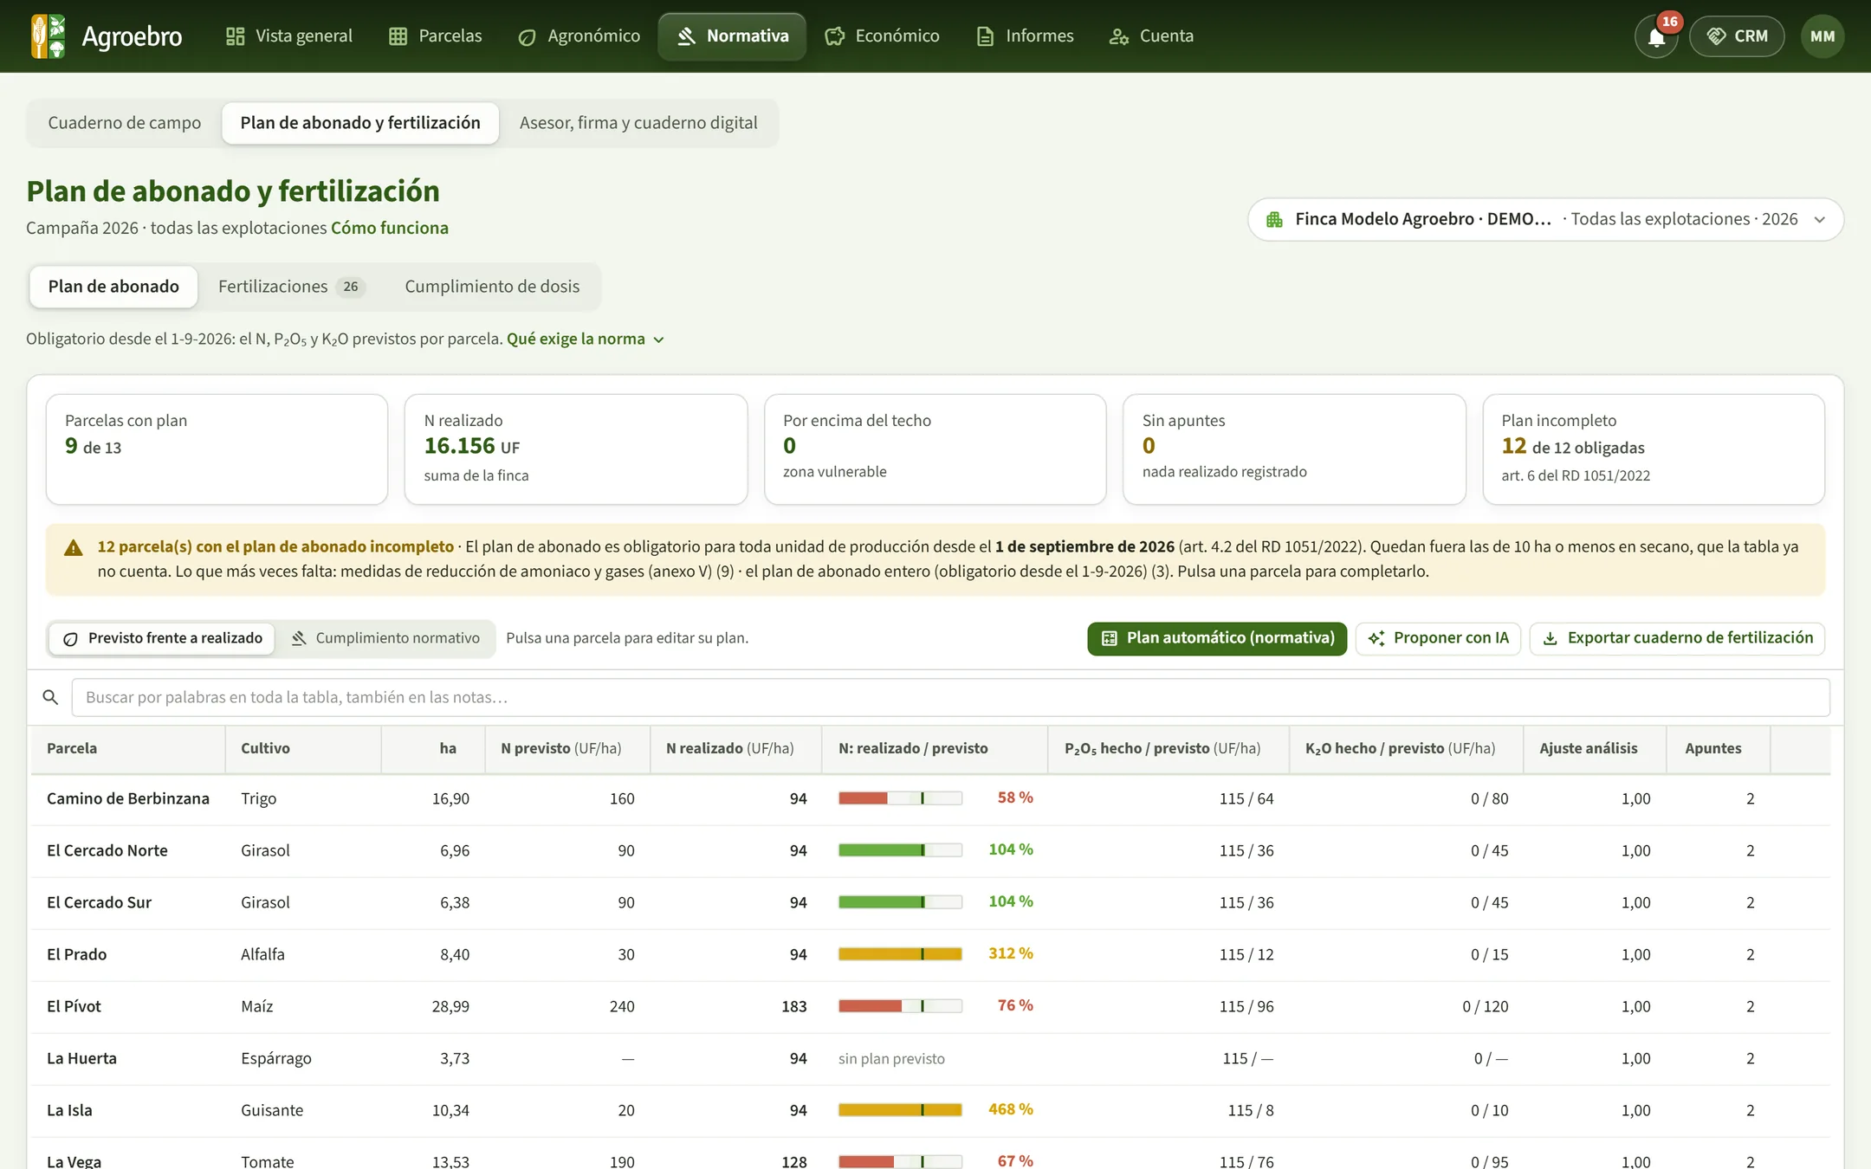Click the El Prado 312 % progress bar
The height and width of the screenshot is (1169, 1871).
click(x=900, y=954)
